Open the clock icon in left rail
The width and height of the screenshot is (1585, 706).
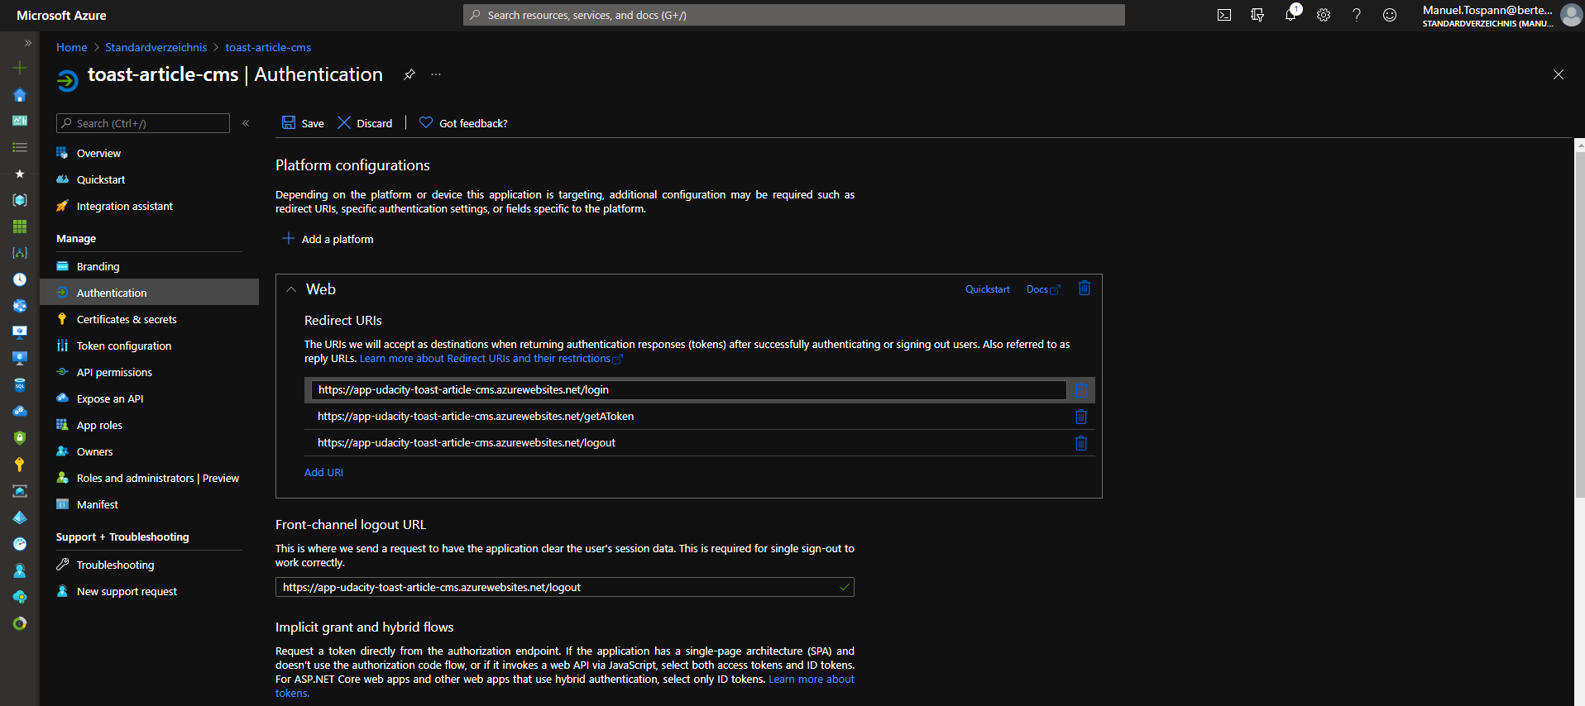[20, 279]
